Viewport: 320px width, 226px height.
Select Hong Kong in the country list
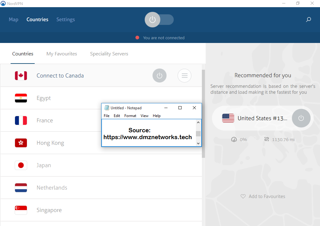(x=101, y=143)
